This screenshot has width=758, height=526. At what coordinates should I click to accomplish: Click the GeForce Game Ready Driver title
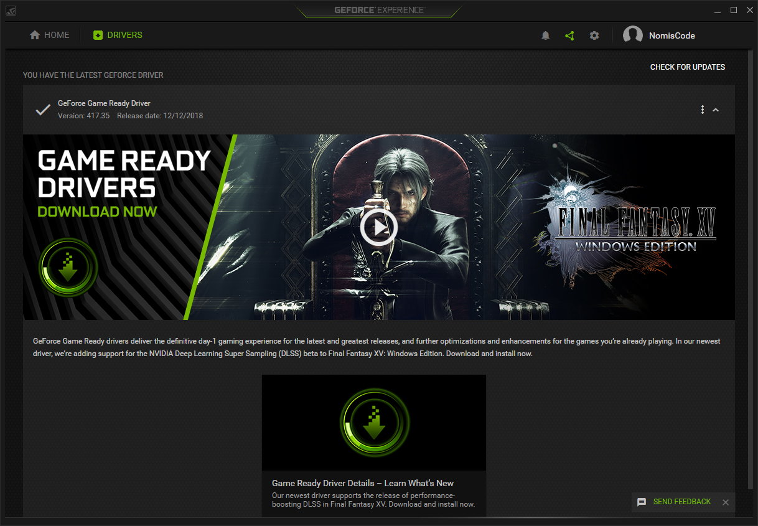[x=104, y=103]
